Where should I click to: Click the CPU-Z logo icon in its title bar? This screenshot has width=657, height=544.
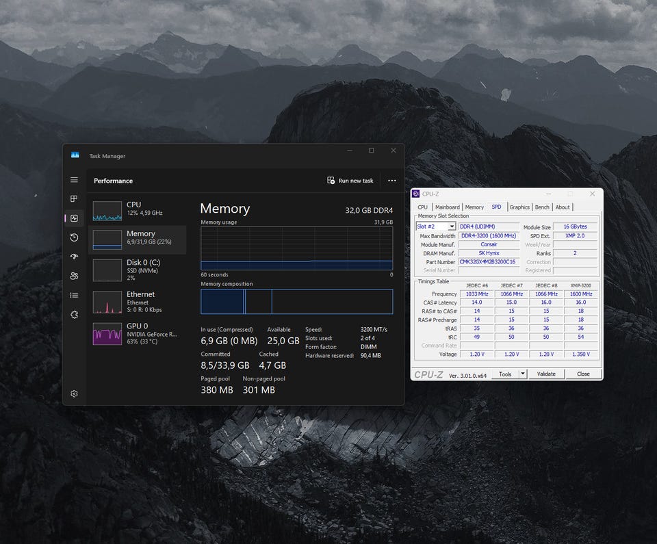(415, 194)
